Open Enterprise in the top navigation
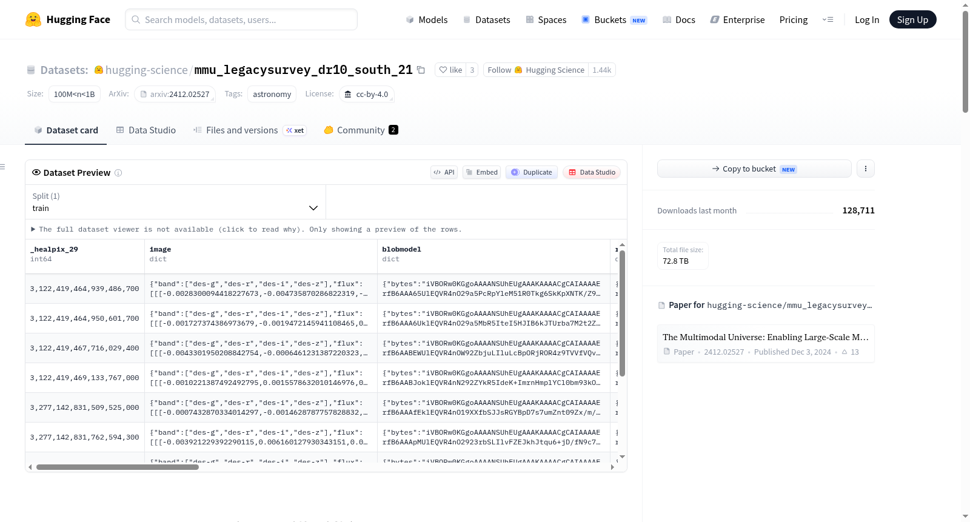The image size is (970, 522). (x=737, y=19)
